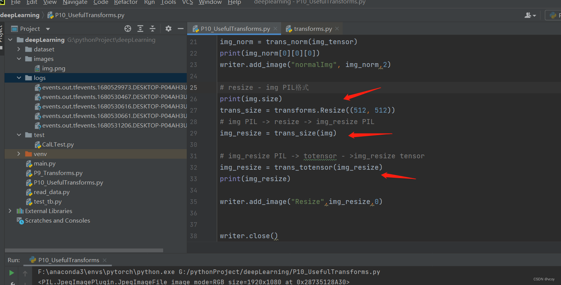Collapse the test folder
The image size is (561, 285).
pyautogui.click(x=19, y=135)
